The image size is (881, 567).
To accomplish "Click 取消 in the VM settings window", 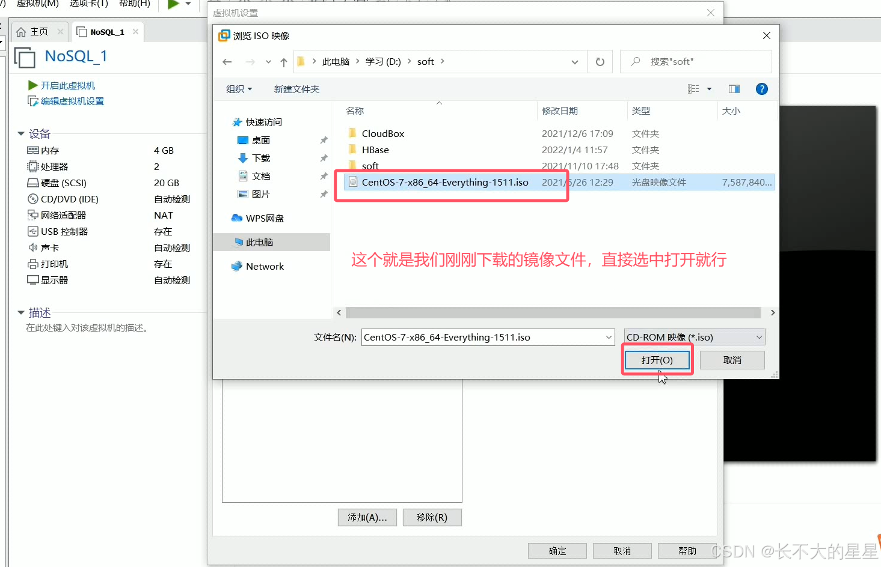I will pos(622,551).
